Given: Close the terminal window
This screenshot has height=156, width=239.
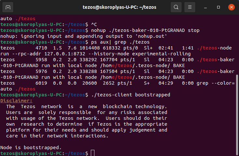Looking at the screenshot, I should [232, 7].
